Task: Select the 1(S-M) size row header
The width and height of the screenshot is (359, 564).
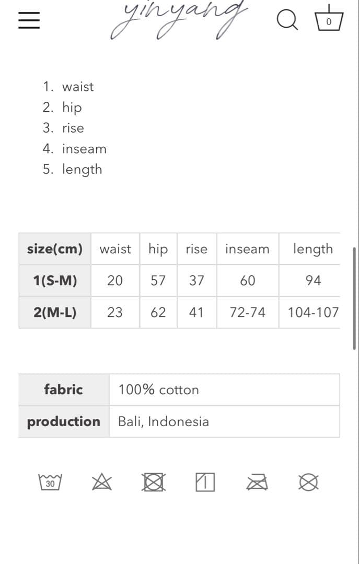Action: (55, 280)
